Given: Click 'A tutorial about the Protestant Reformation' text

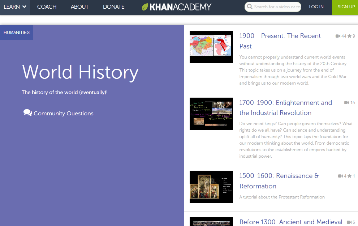Looking at the screenshot, I should click(282, 197).
